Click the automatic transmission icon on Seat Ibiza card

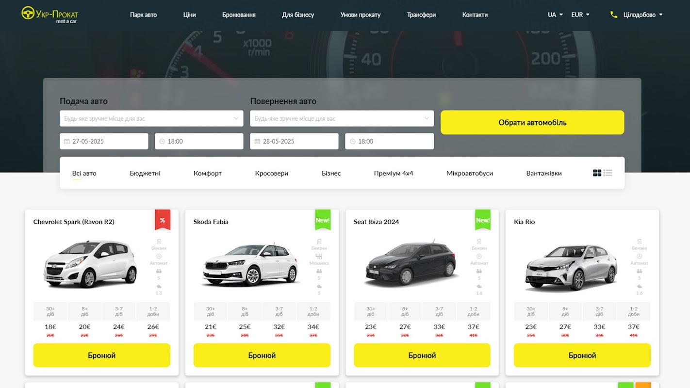pyautogui.click(x=479, y=257)
